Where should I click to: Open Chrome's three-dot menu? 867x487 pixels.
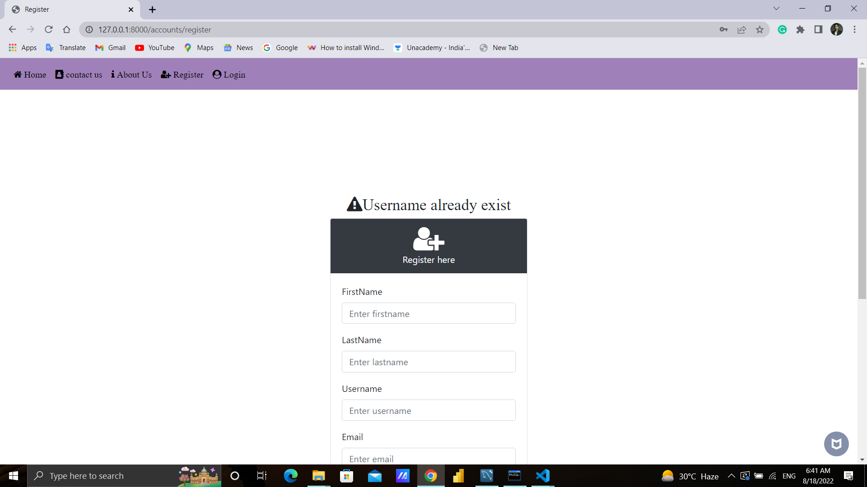[855, 29]
